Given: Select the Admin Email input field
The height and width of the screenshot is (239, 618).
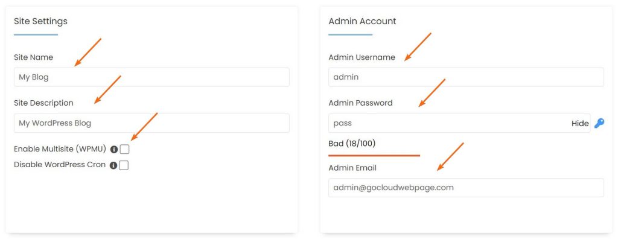Looking at the screenshot, I should click(x=467, y=187).
